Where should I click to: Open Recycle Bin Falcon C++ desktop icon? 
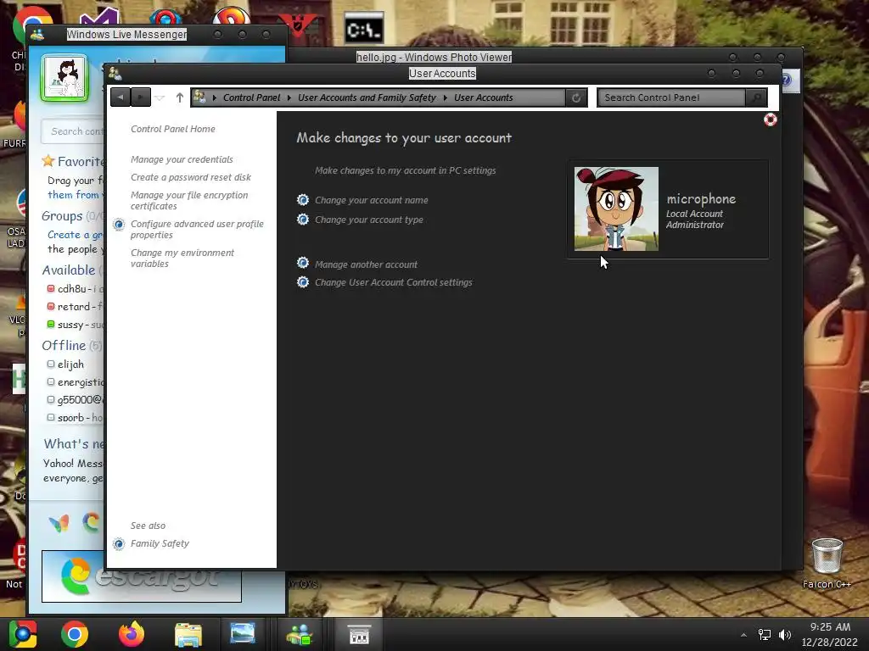pyautogui.click(x=827, y=563)
